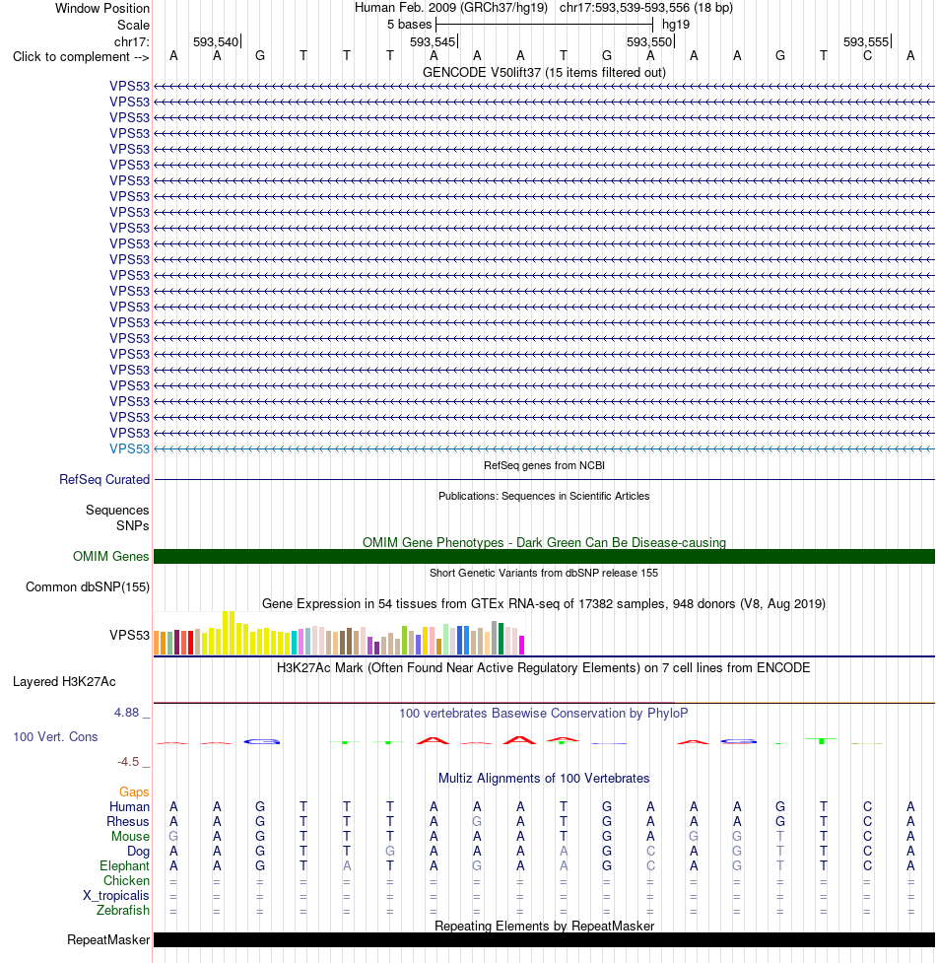Click the dark green OMIM Genes bar
The width and height of the screenshot is (936, 963).
pyautogui.click(x=544, y=557)
